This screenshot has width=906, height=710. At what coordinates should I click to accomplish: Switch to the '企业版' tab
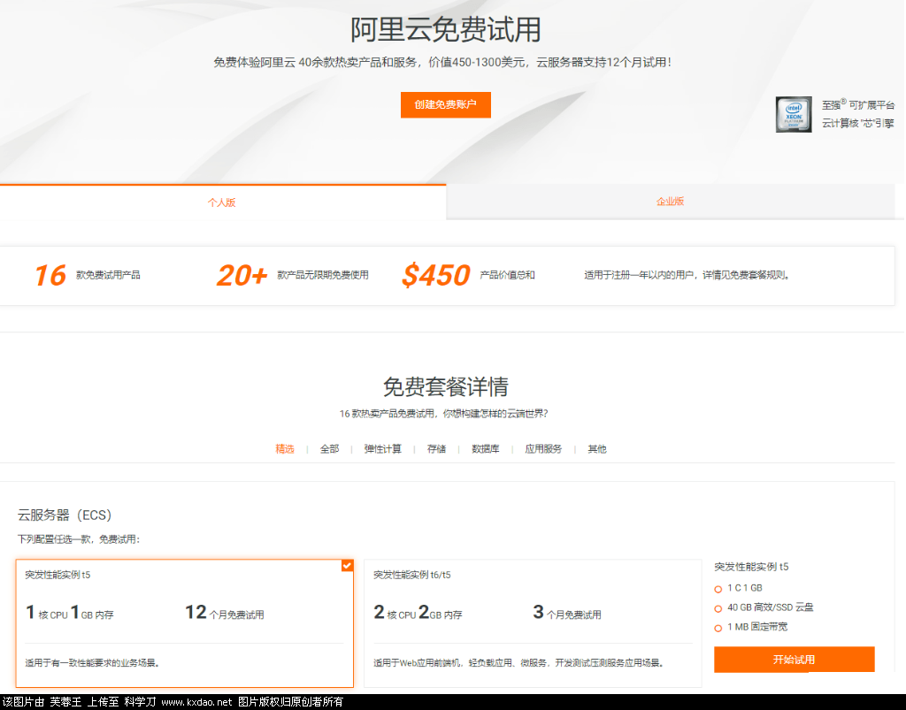pos(671,202)
